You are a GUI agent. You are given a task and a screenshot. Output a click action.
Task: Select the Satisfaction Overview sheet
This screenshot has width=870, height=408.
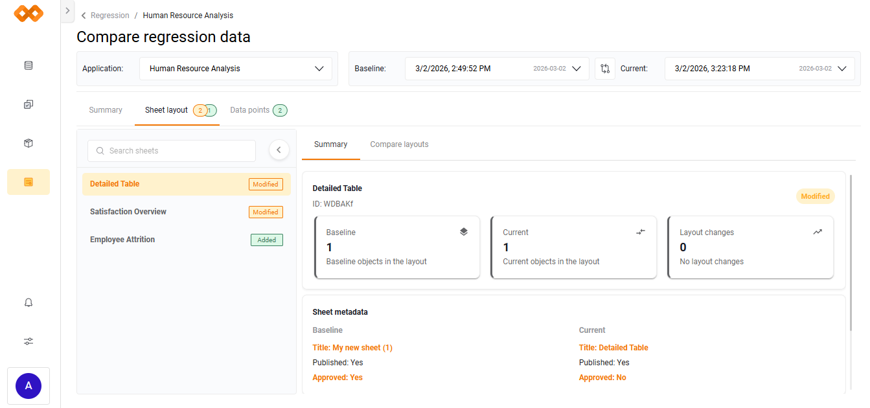tap(128, 212)
